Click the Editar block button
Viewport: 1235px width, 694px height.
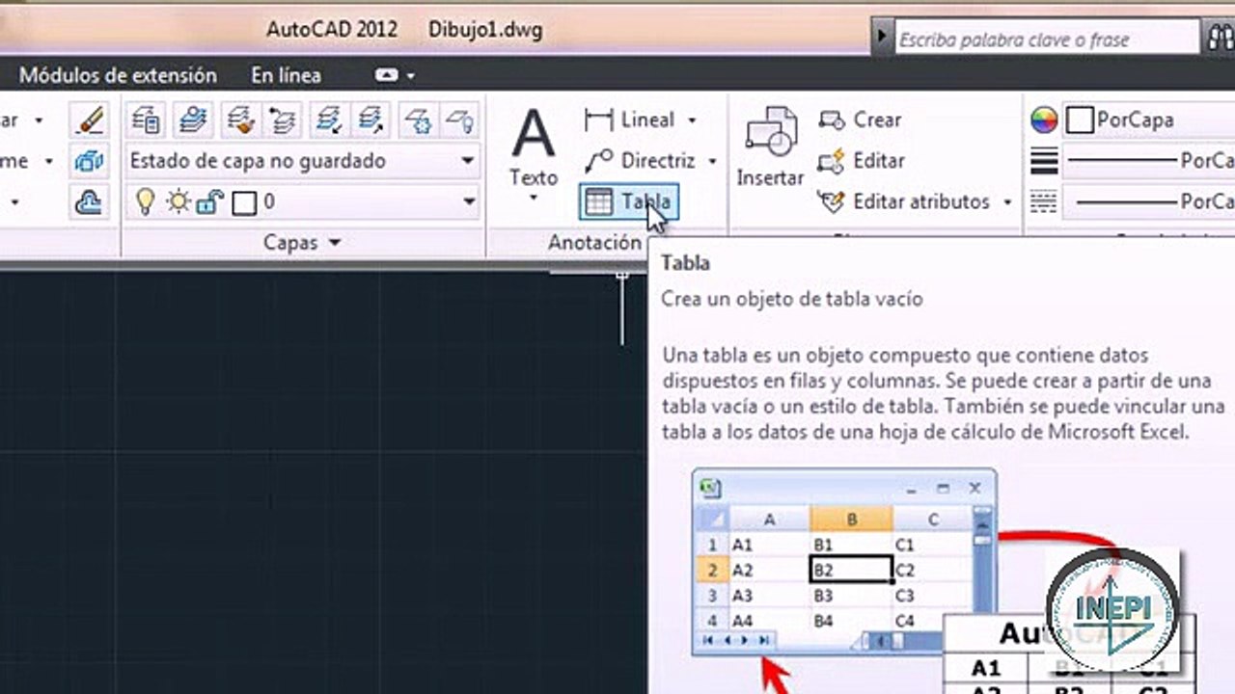pyautogui.click(x=861, y=161)
